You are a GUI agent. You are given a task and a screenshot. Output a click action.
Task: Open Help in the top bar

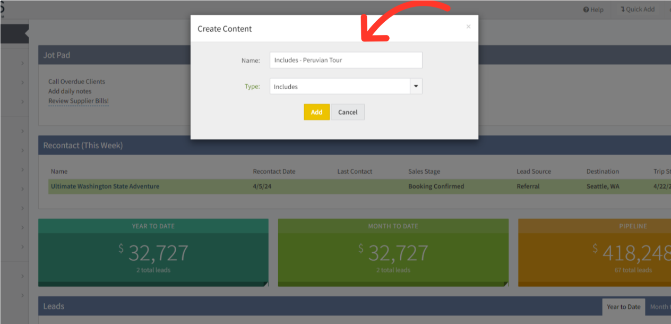[x=593, y=10]
